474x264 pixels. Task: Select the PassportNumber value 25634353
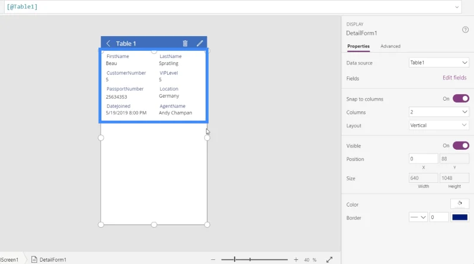tap(116, 97)
